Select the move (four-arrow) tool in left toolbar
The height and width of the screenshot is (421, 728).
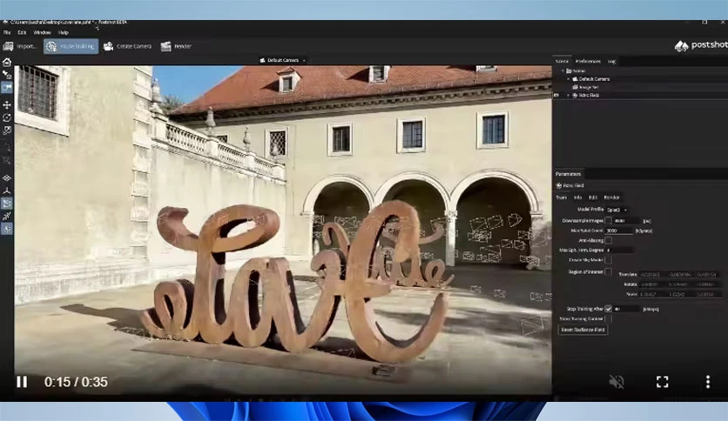(x=6, y=105)
